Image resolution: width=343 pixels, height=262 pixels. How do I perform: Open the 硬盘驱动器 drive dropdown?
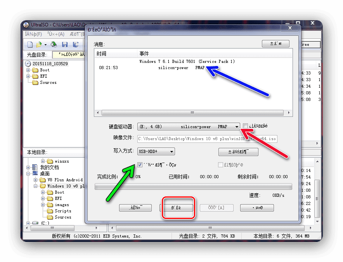coord(189,127)
